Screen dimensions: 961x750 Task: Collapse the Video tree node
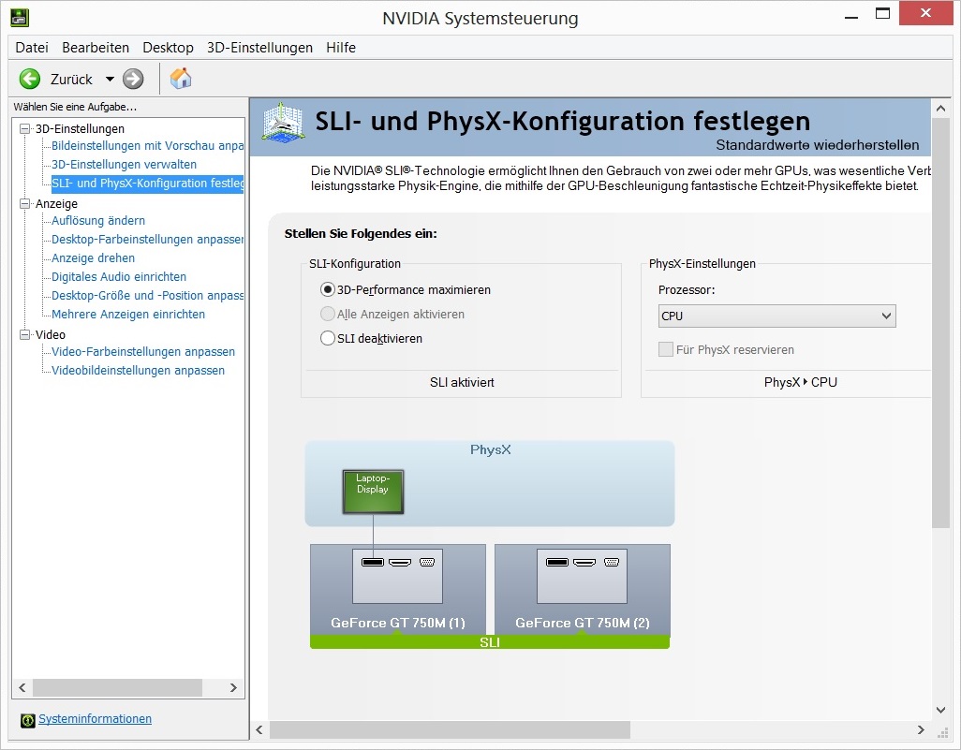pyautogui.click(x=25, y=334)
